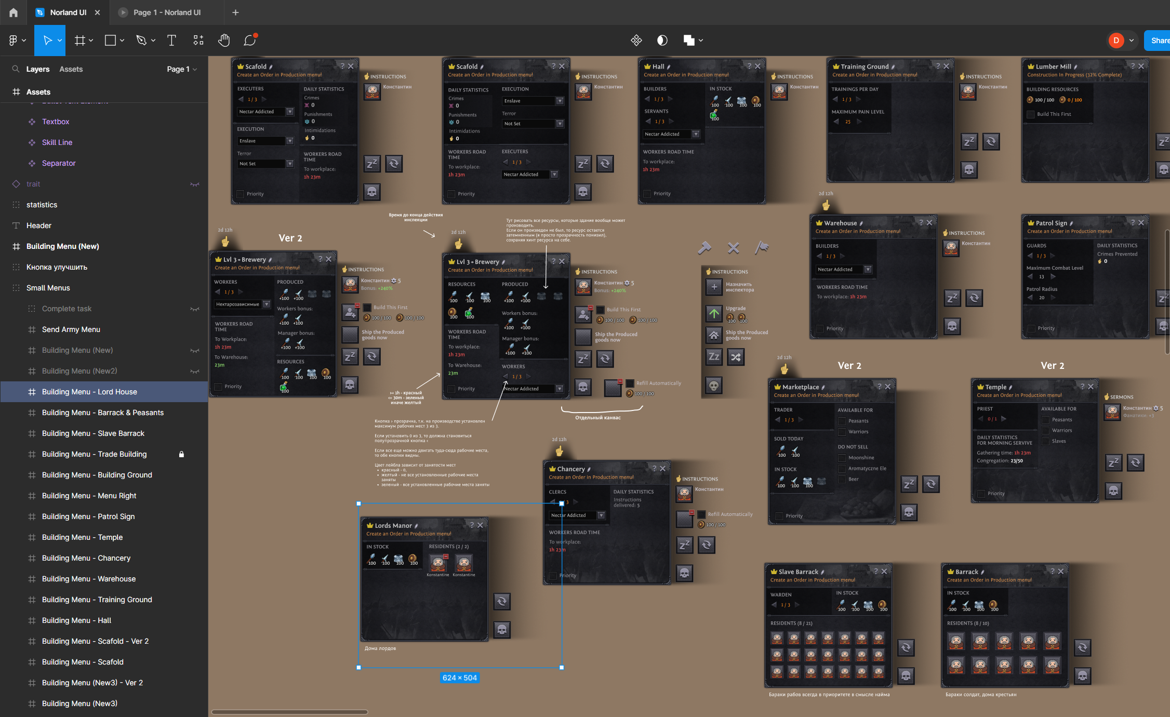The image size is (1170, 717).
Task: Select the Small Menus layer
Action: 104,288
